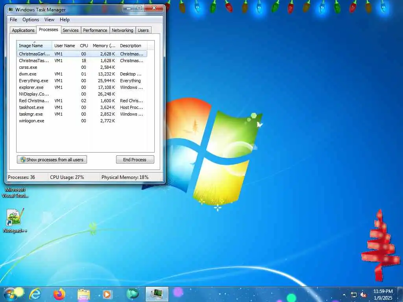Sort by Memory column header
The width and height of the screenshot is (403, 302).
pyautogui.click(x=104, y=46)
